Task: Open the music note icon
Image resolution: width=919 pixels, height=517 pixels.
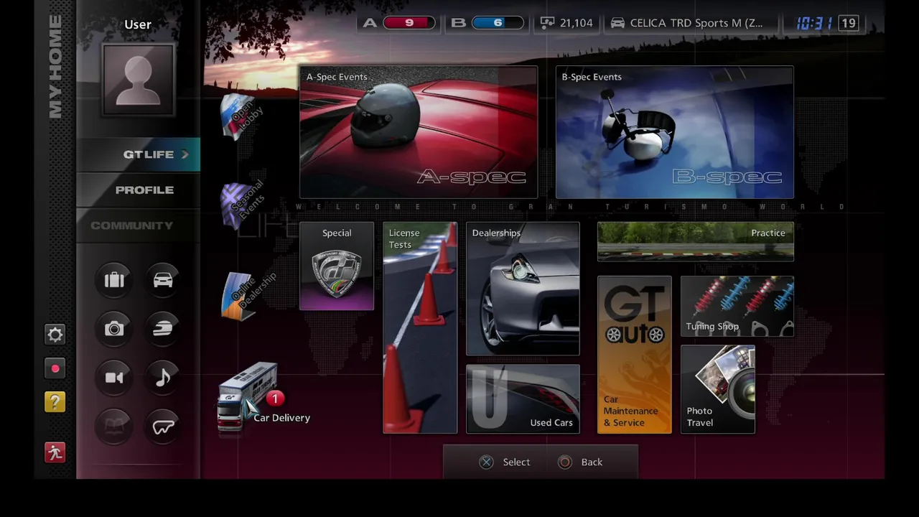Action: 163,378
